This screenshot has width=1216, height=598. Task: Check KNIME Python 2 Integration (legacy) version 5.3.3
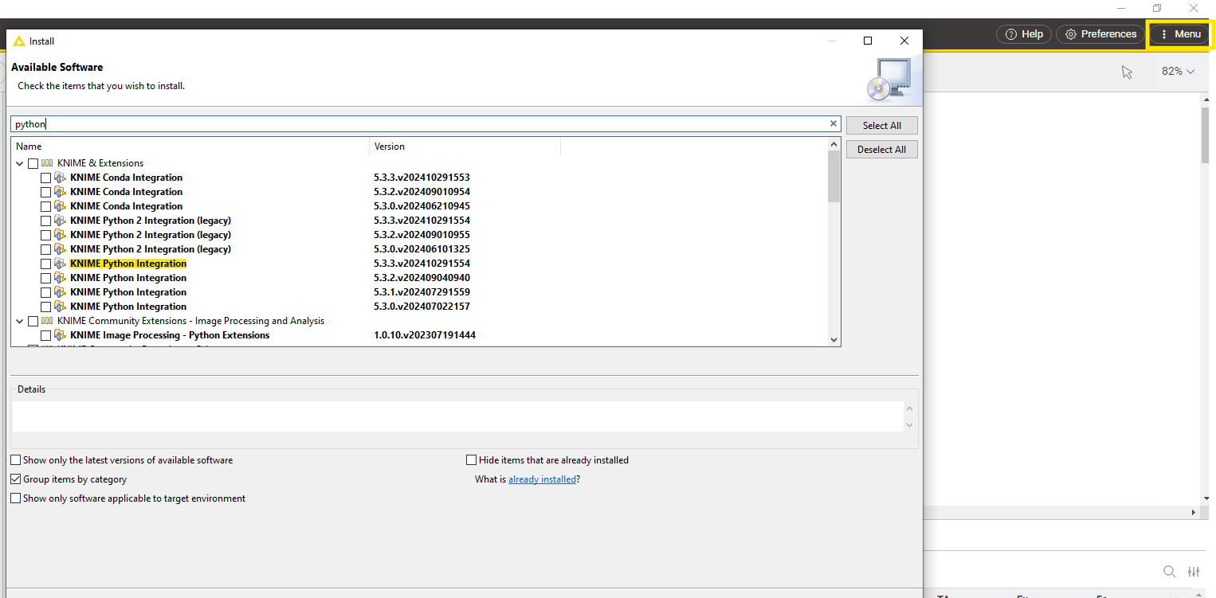45,221
